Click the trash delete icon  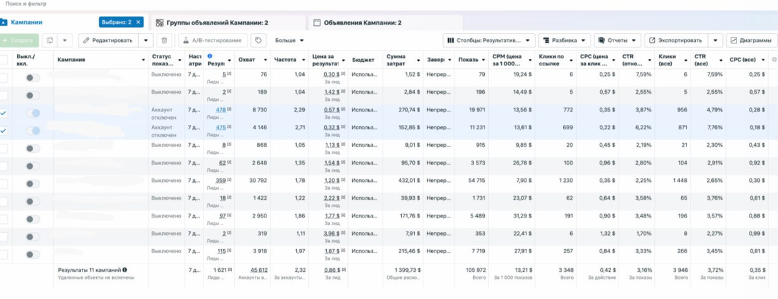coord(165,40)
